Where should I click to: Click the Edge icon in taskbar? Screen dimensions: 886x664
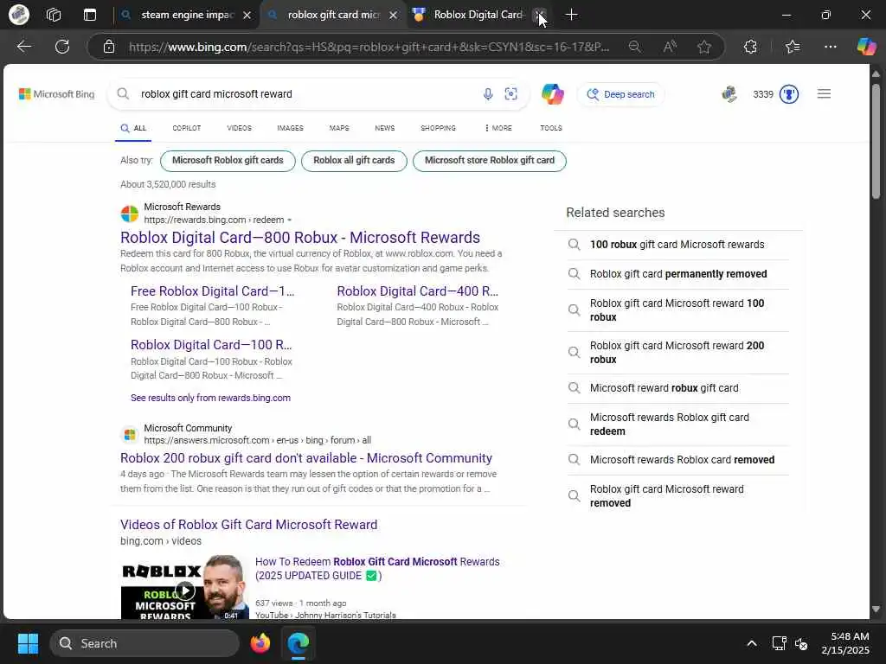pyautogui.click(x=298, y=643)
